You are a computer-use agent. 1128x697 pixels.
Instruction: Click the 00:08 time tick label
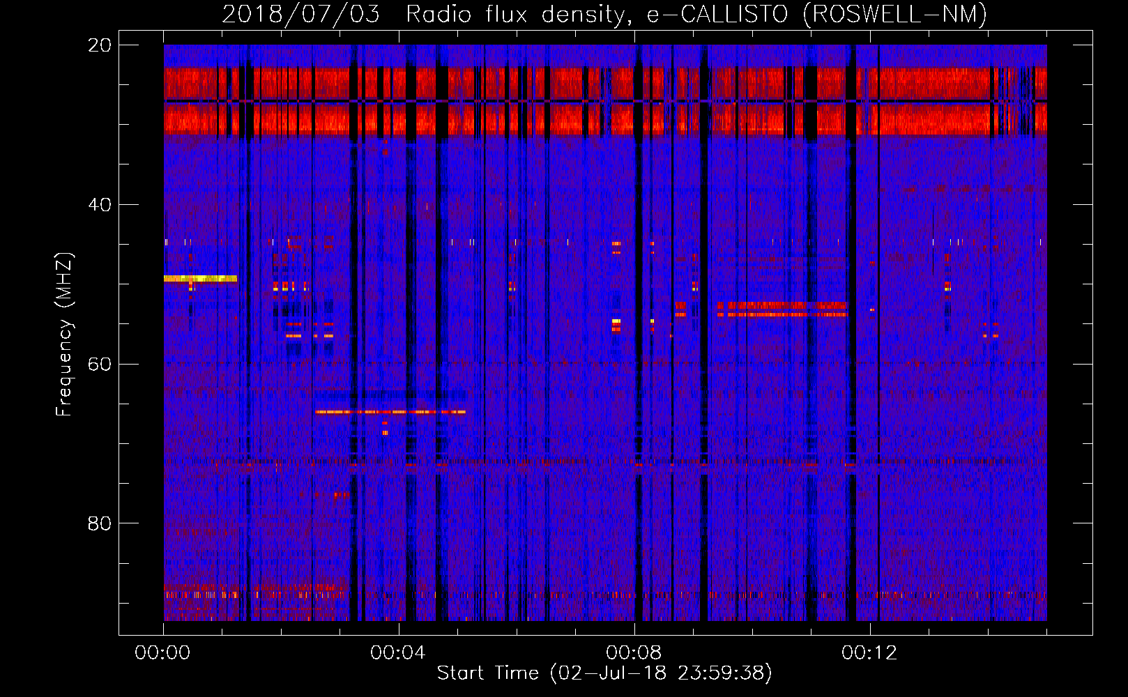(634, 653)
